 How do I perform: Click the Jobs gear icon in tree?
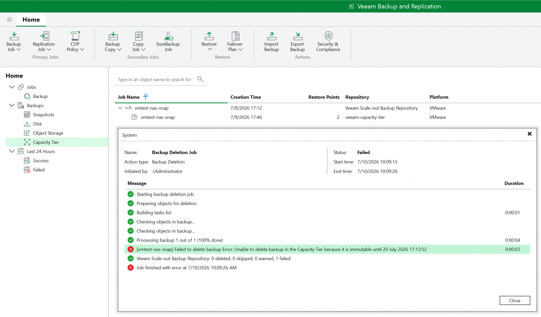(21, 87)
